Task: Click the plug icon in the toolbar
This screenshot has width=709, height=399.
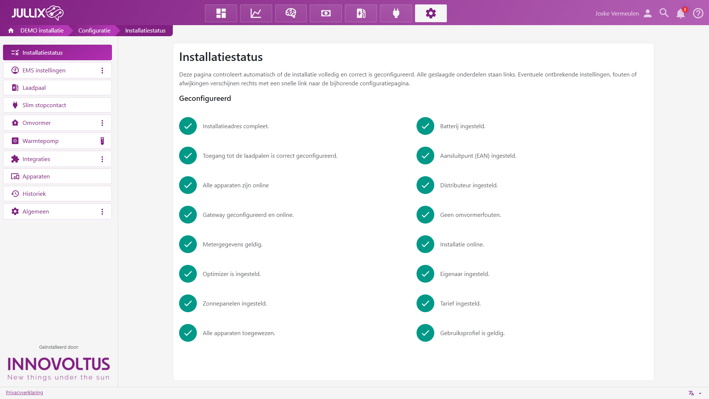Action: [396, 13]
